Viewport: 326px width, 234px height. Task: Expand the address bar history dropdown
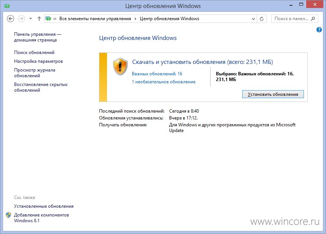[x=253, y=19]
